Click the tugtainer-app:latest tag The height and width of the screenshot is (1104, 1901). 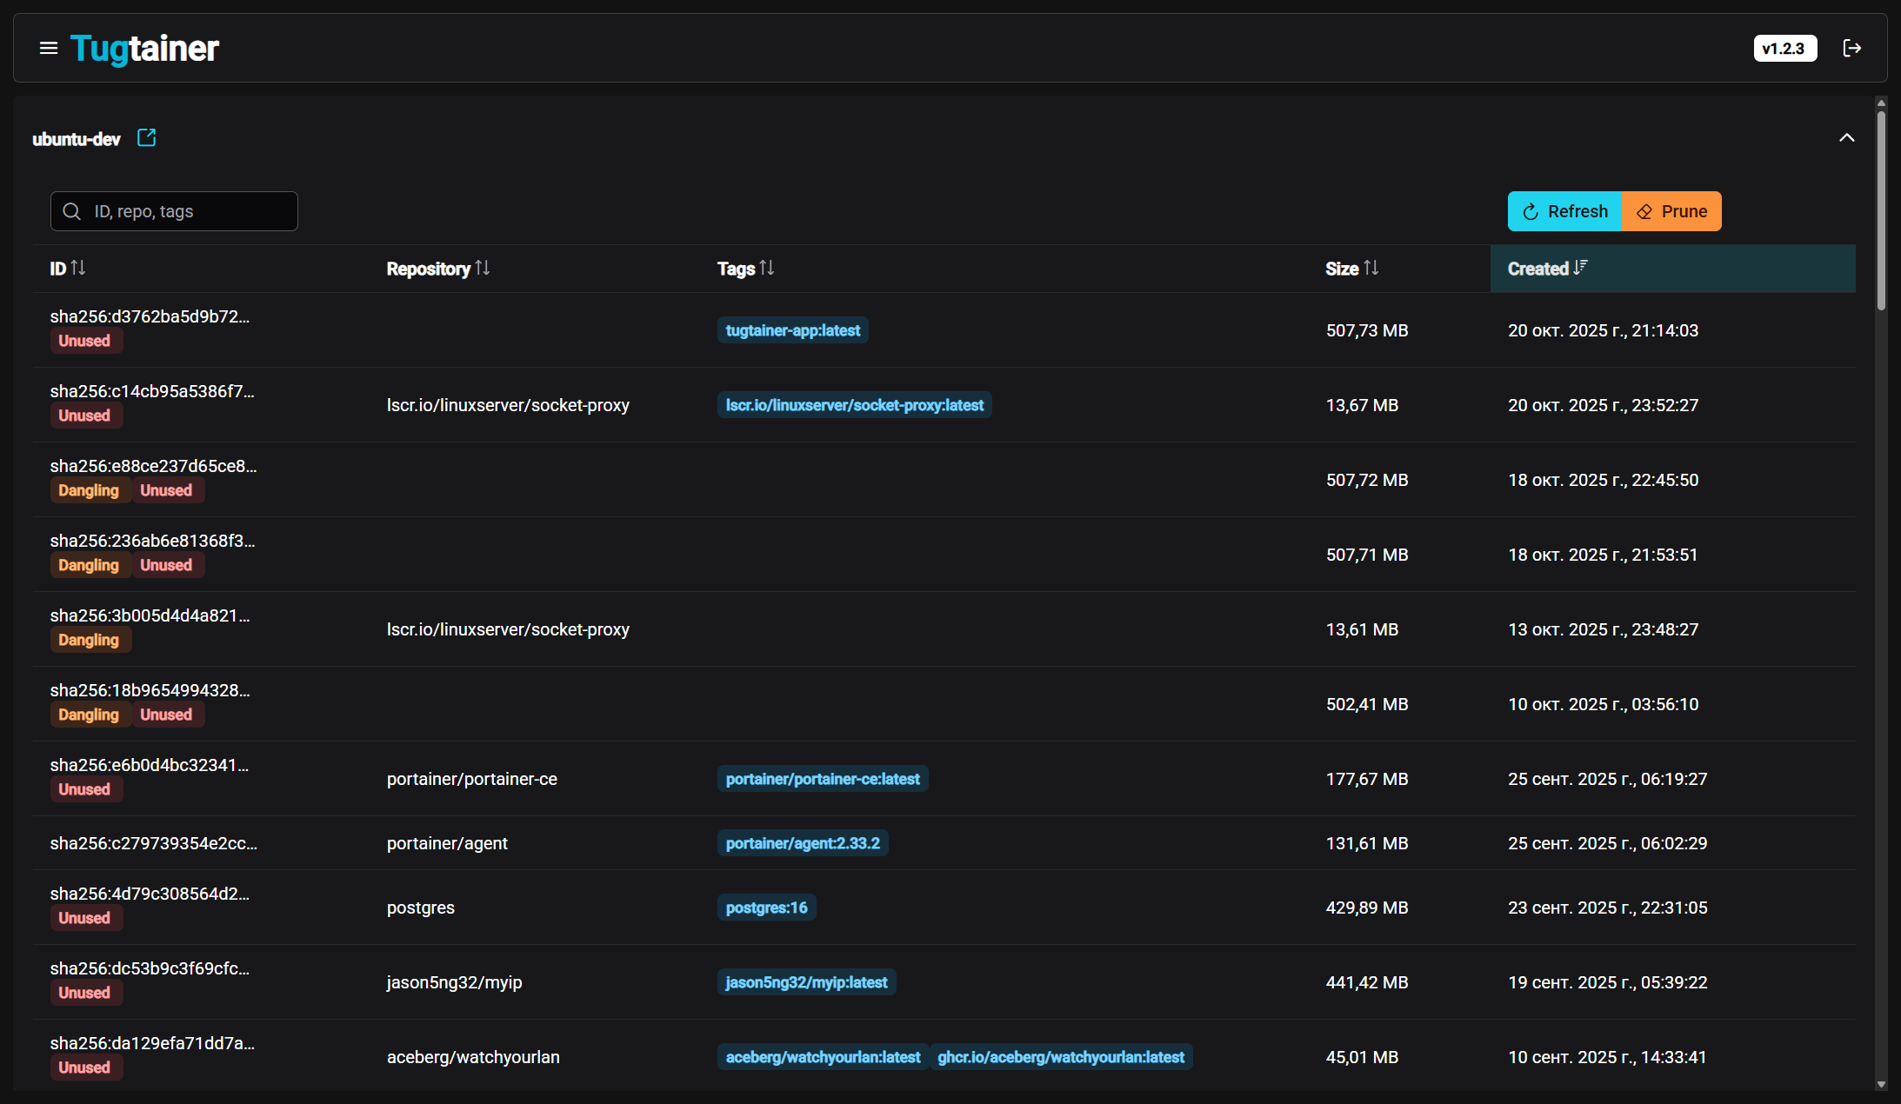[792, 330]
